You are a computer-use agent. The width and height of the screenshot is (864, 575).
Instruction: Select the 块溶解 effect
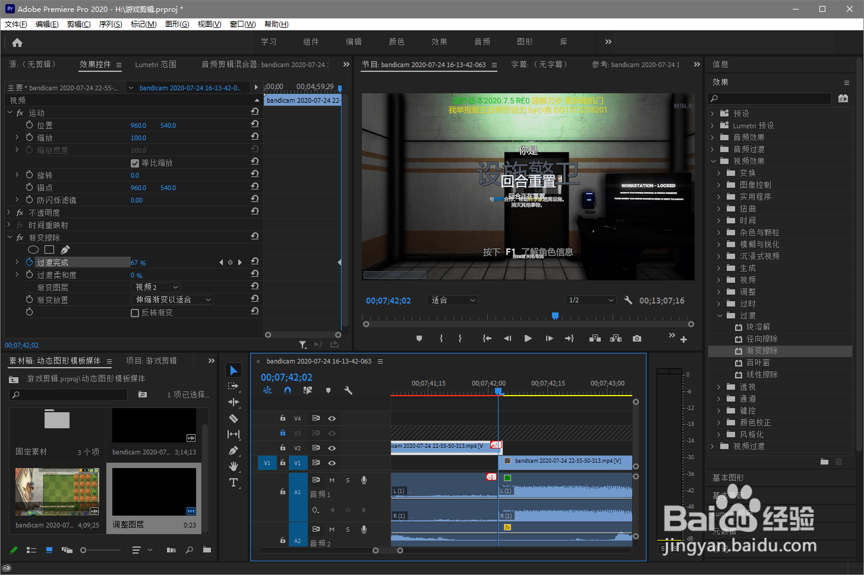click(758, 327)
